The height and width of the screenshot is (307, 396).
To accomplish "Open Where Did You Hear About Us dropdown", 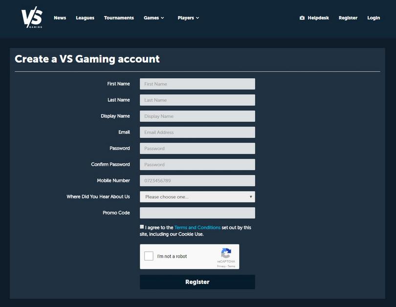I will click(x=197, y=197).
